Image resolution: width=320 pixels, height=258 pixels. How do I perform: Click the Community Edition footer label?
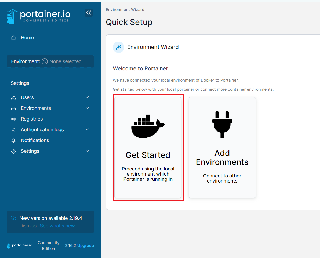(49, 246)
